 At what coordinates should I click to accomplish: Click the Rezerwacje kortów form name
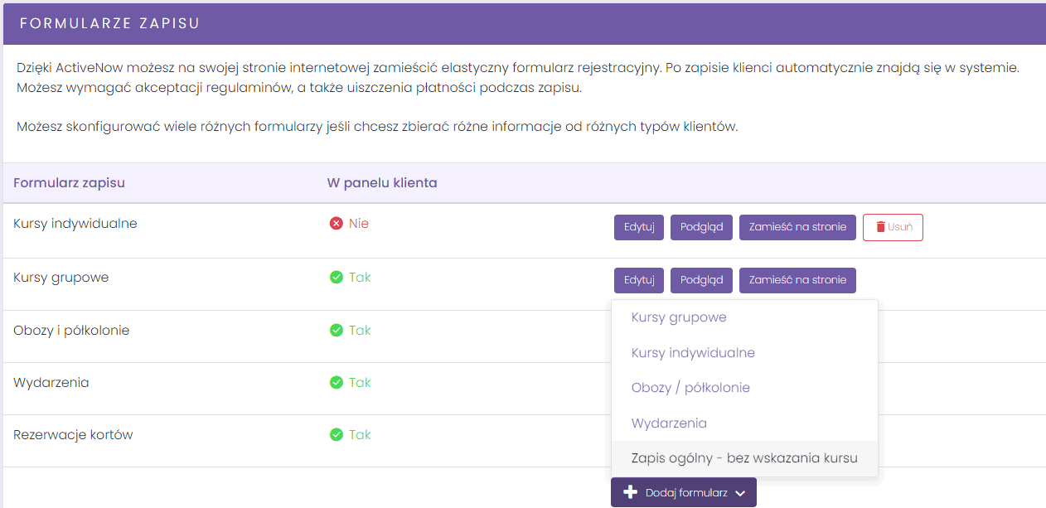coord(73,435)
